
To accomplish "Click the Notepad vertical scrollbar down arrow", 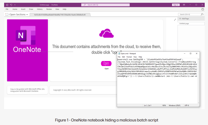I will 198,103.
